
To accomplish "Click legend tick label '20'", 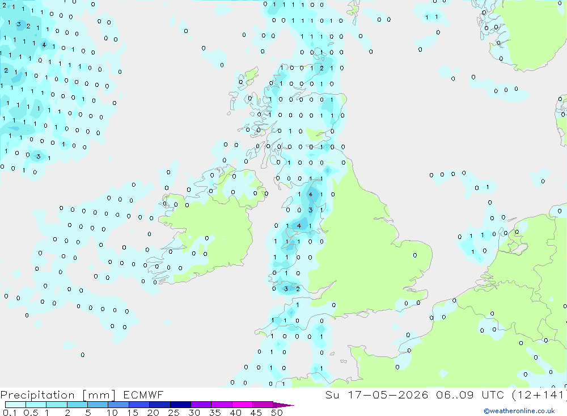I will click(x=153, y=413).
